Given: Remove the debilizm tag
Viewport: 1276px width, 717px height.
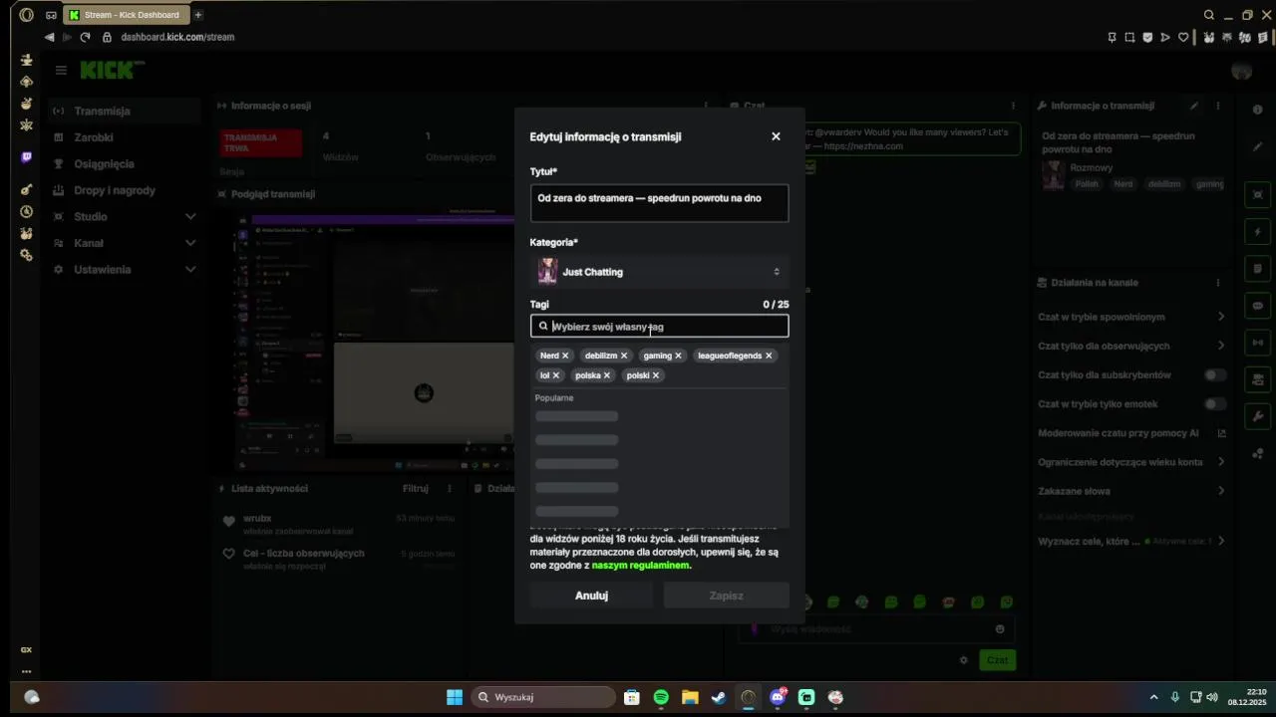Looking at the screenshot, I should coord(624,356).
